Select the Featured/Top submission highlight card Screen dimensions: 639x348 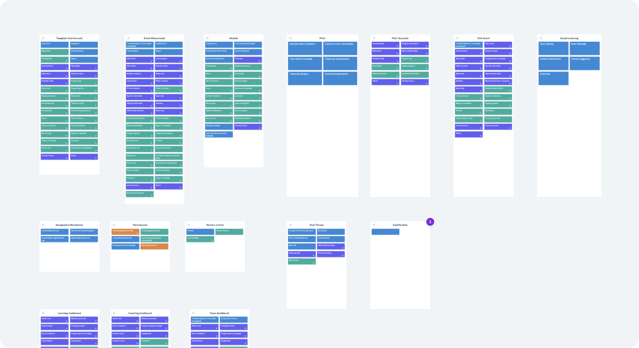click(219, 134)
